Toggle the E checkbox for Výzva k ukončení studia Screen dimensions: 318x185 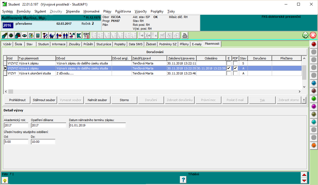[229, 73]
